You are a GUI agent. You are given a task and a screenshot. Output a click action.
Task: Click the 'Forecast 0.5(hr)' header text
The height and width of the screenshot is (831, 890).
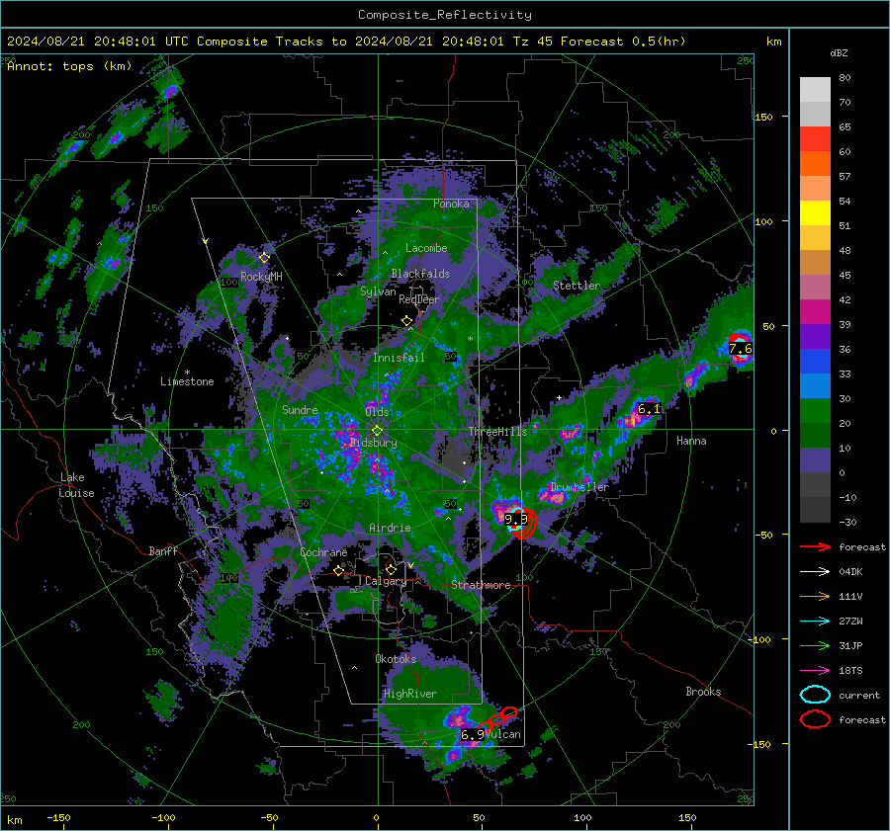623,42
